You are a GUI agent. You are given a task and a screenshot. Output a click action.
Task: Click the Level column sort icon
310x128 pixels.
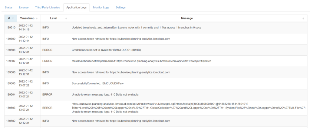pyautogui.click(x=66, y=19)
